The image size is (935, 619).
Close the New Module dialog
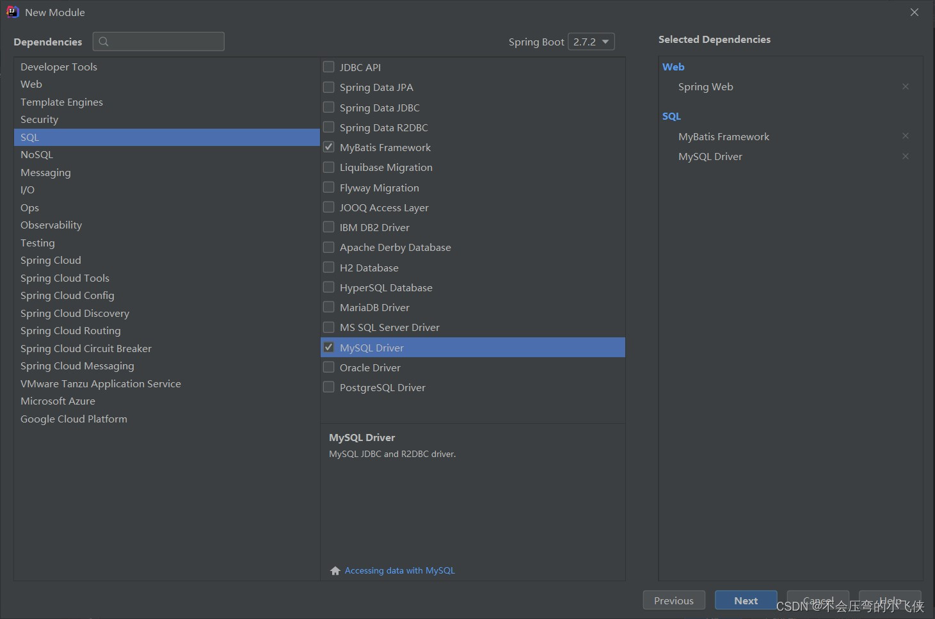point(915,12)
